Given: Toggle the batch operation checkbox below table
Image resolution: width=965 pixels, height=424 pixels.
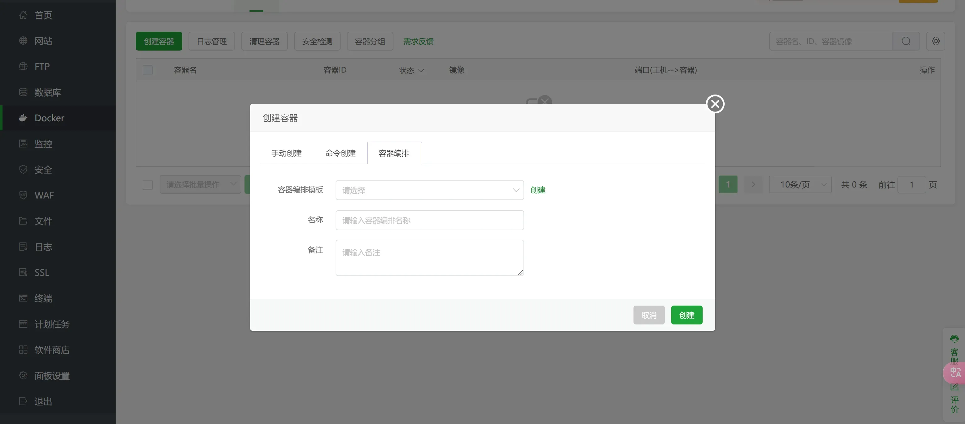Looking at the screenshot, I should 148,185.
